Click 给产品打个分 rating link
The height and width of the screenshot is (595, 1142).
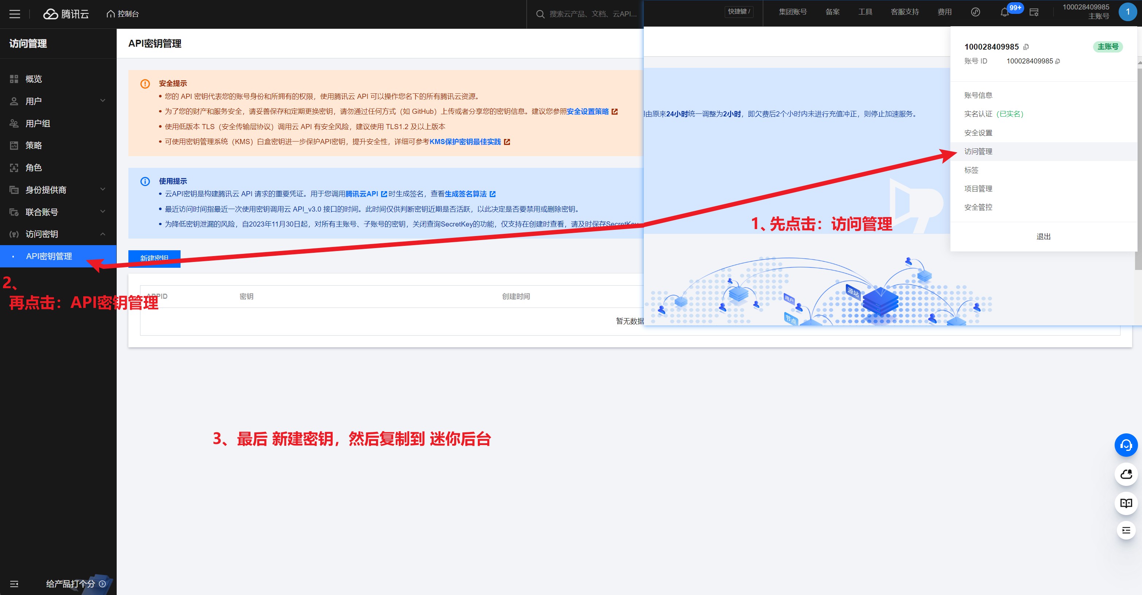pyautogui.click(x=76, y=584)
